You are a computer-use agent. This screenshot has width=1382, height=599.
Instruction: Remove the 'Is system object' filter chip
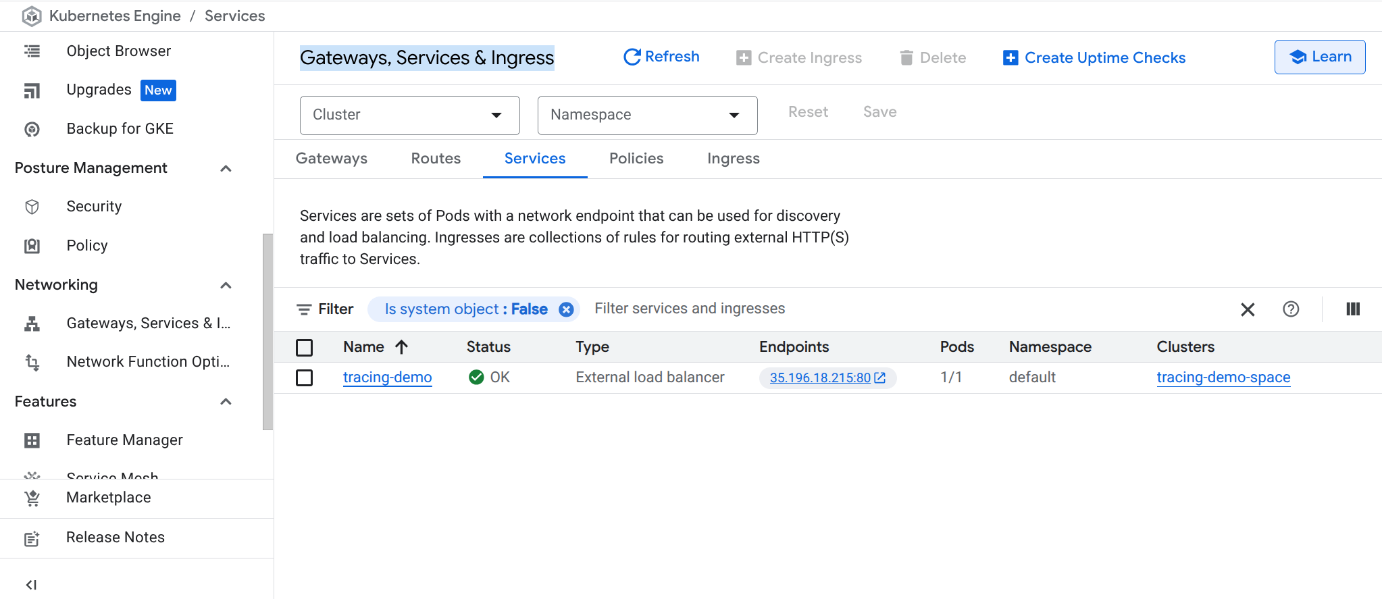tap(566, 309)
